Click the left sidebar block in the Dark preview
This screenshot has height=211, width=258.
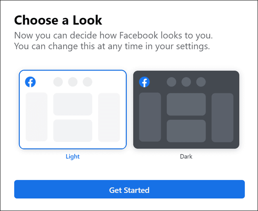coord(150,117)
